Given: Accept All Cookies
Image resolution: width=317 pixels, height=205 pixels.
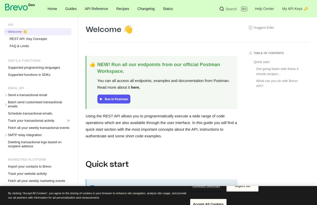Looking at the screenshot, I should [x=208, y=202].
